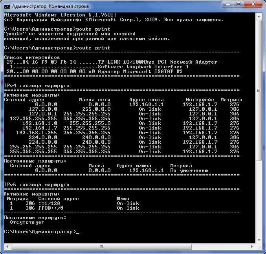Click the horizontal scrollbar right arrow
266x254 pixels.
(x=252, y=247)
